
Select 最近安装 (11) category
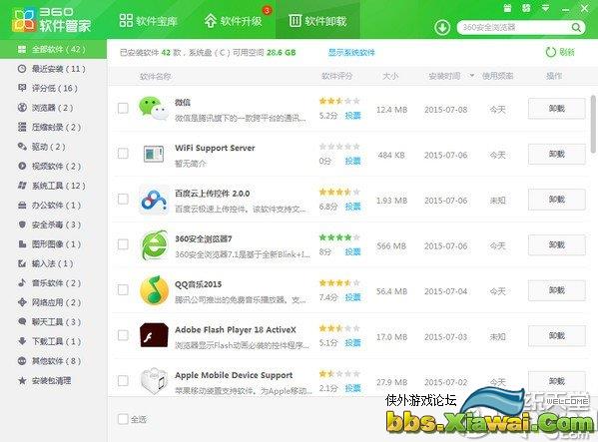click(53, 69)
